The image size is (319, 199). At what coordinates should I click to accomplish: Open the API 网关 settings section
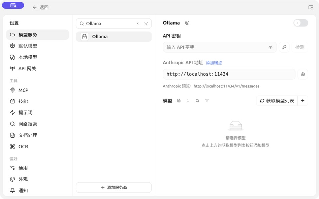(38, 69)
